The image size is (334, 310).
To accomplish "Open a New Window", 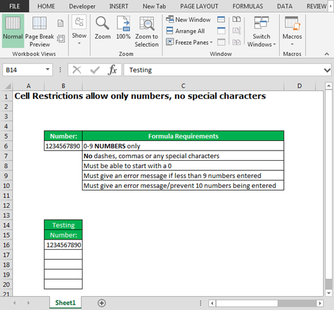I will 189,20.
